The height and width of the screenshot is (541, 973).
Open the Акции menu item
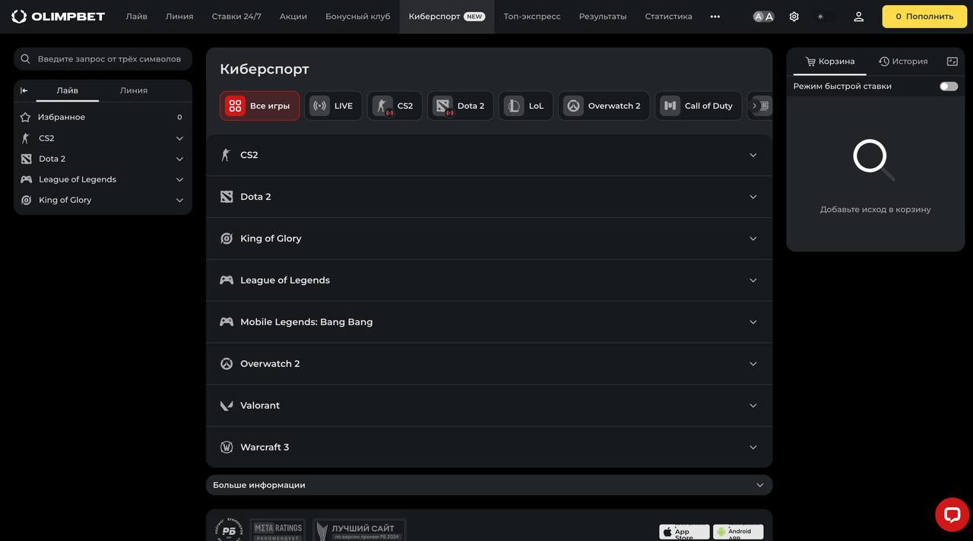[293, 16]
